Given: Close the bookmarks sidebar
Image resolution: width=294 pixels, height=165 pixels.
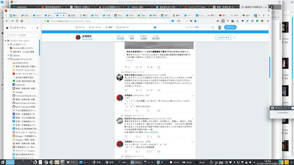Looking at the screenshot, I should [38, 27].
